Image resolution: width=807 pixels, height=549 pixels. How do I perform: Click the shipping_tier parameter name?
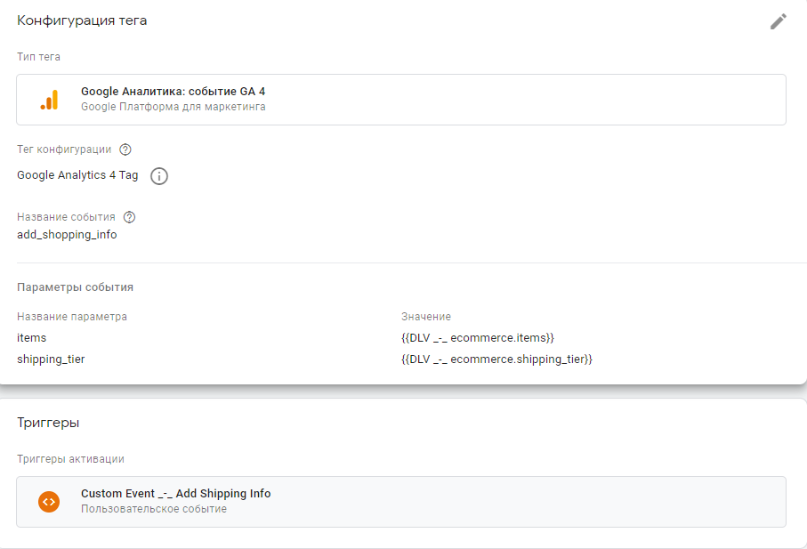[x=51, y=359]
